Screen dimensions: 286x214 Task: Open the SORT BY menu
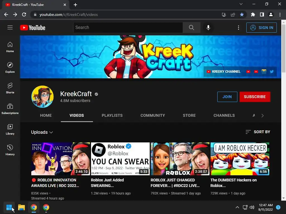coord(258,132)
